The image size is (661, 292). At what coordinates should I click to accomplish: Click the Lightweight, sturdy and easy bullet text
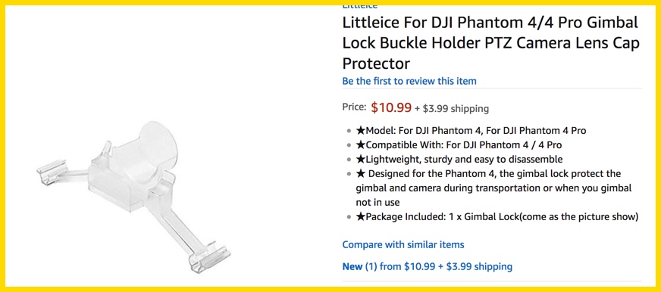[x=464, y=159]
